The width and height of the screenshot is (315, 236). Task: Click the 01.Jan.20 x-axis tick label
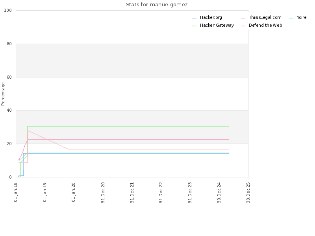(73, 192)
